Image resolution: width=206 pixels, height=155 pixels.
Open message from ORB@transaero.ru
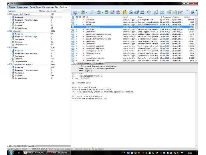(x=133, y=53)
